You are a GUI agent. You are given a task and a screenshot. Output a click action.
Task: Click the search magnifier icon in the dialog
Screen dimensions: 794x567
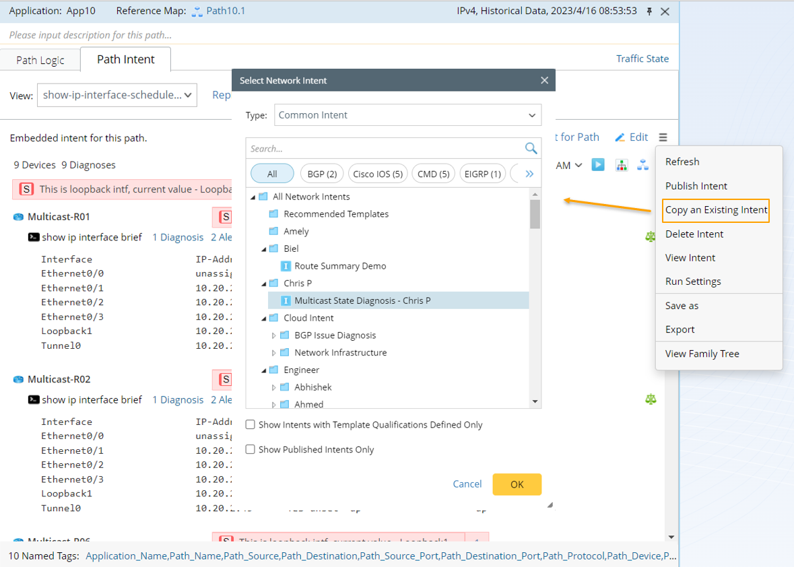(x=531, y=148)
